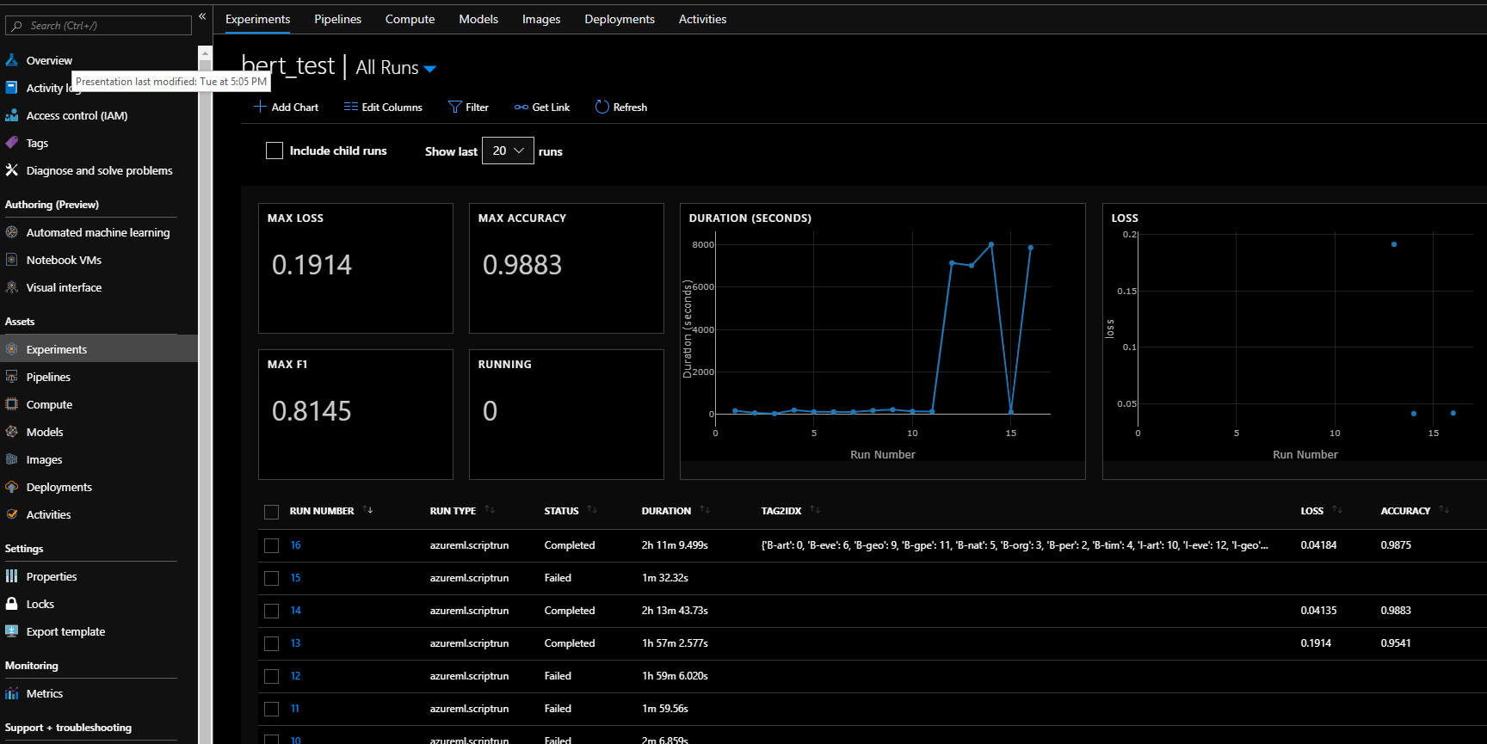Select checkbox for run 11
The image size is (1487, 744).
click(x=271, y=709)
